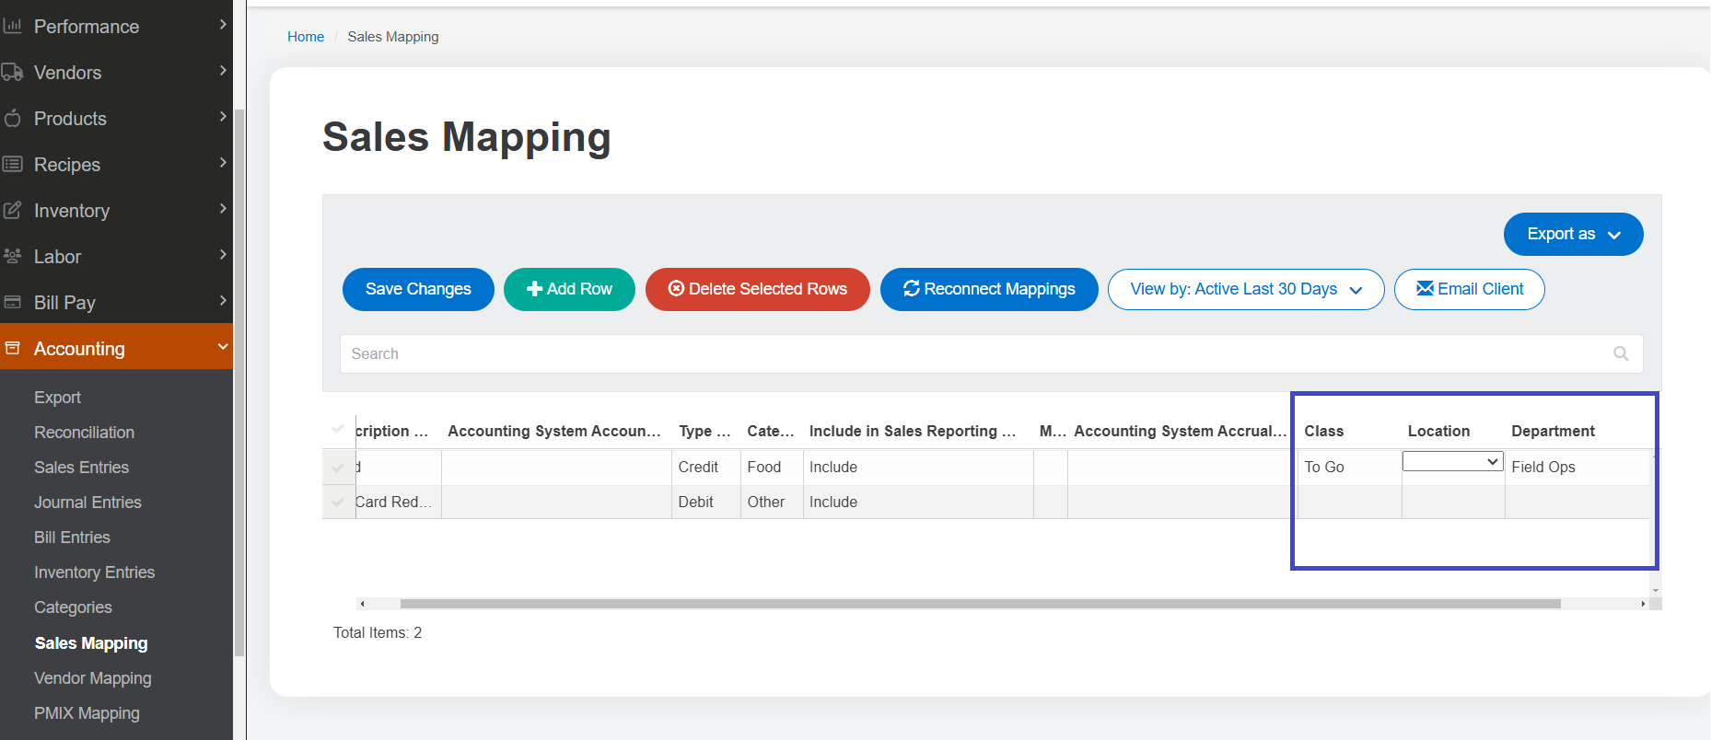Click the search magnifier icon
This screenshot has height=740, width=1711.
tap(1621, 353)
